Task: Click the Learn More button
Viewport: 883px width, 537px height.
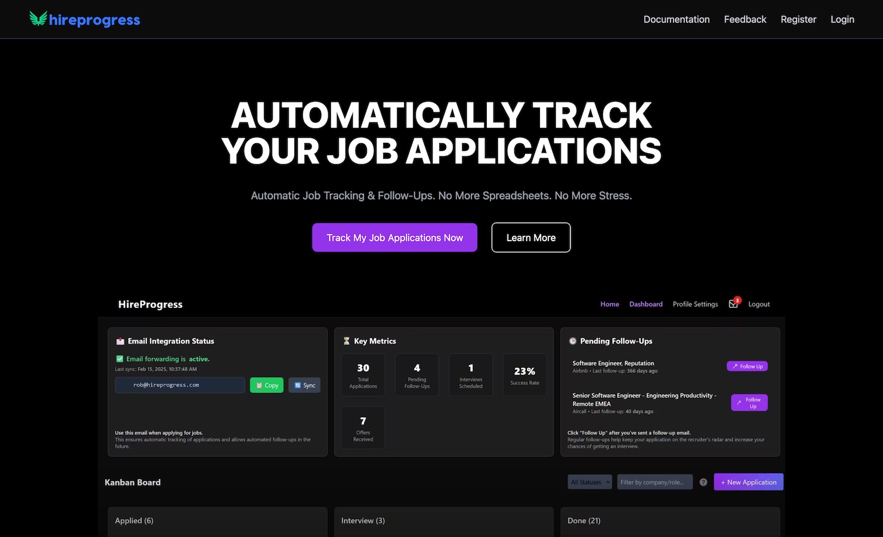Action: pos(530,237)
